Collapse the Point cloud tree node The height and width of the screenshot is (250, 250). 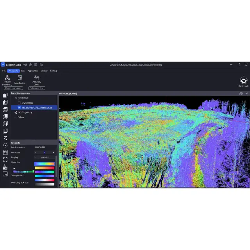(12, 98)
